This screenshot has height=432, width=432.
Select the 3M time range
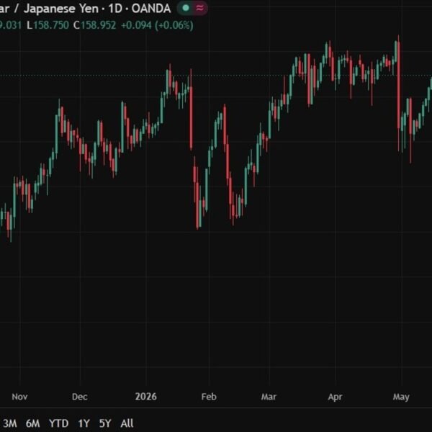pos(10,423)
